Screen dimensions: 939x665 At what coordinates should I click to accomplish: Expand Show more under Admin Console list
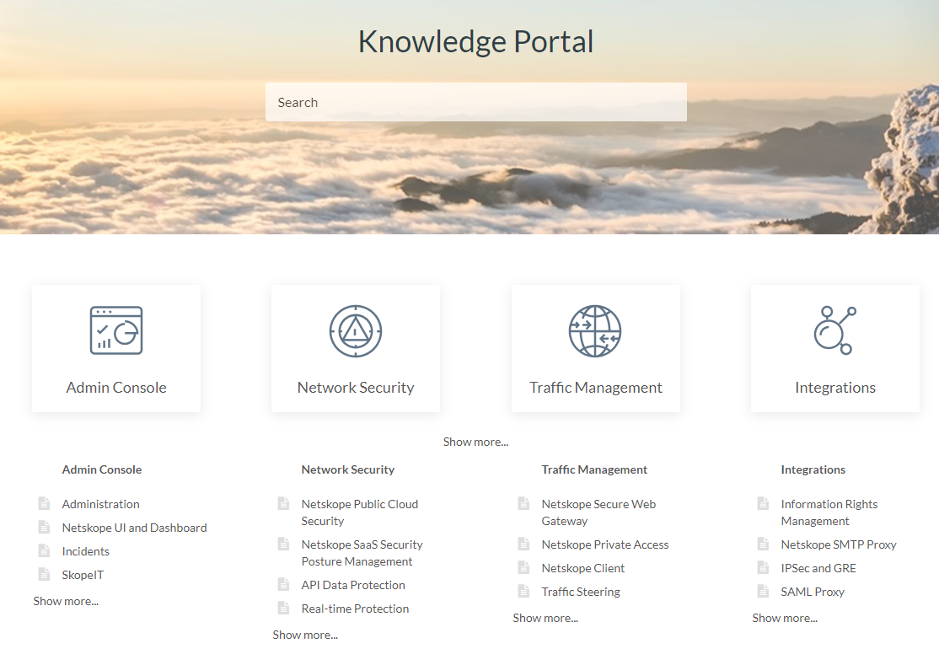pos(66,601)
